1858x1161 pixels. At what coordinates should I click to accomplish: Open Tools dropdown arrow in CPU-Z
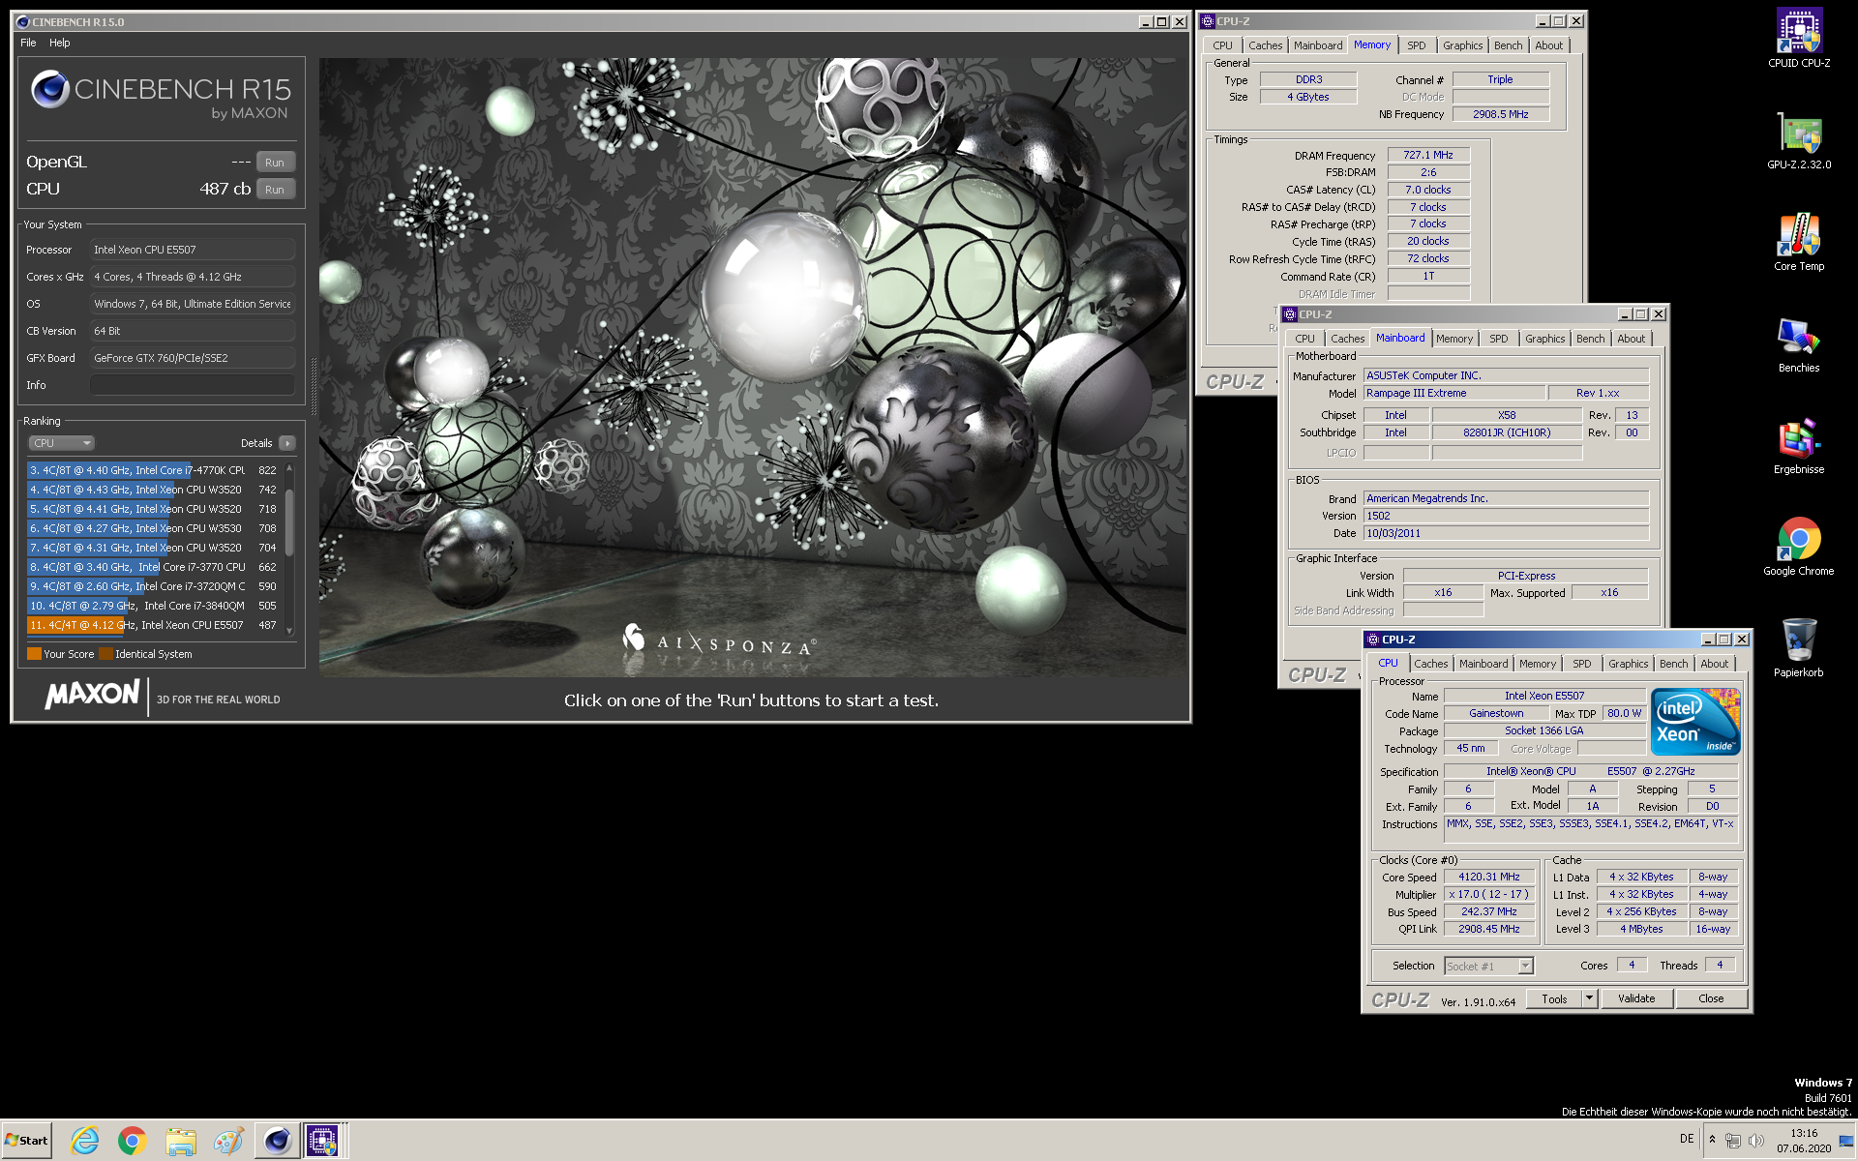1589,999
